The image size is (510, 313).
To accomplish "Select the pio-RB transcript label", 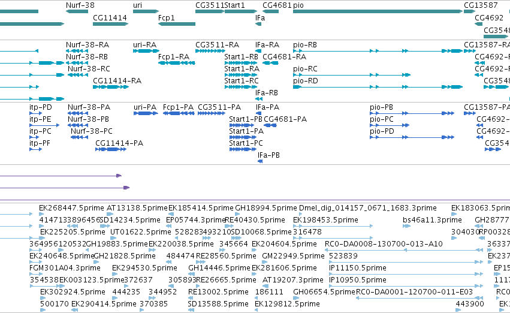I will coord(305,44).
